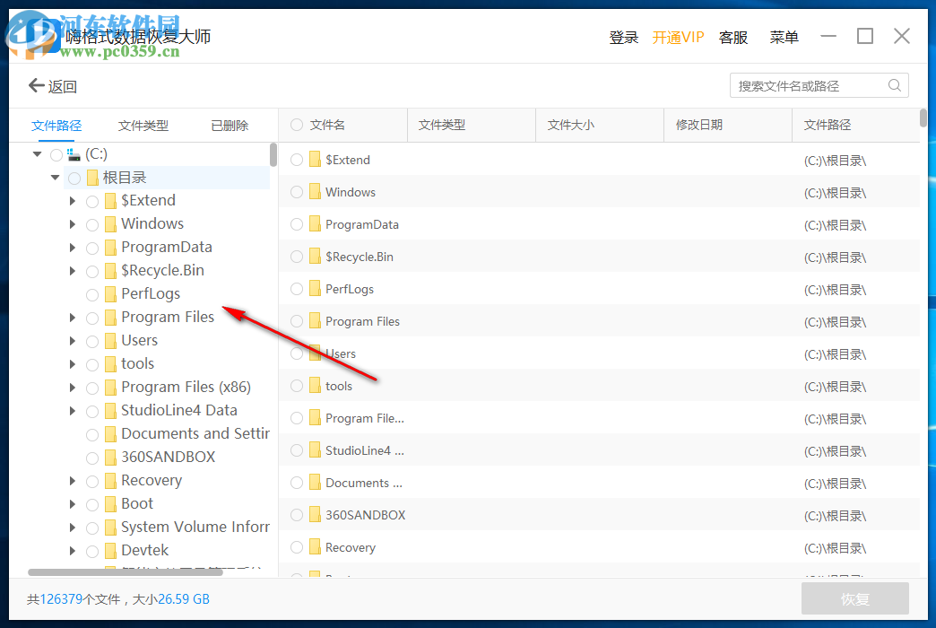Expand the System Volume Information node
Viewport: 936px width, 628px height.
(73, 527)
